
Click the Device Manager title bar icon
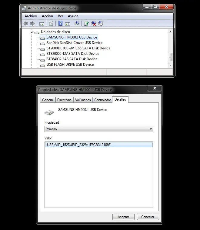[24, 8]
